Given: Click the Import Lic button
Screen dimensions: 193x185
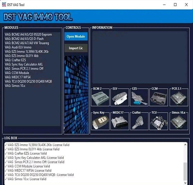Looking at the screenshot, I should (x=76, y=48).
